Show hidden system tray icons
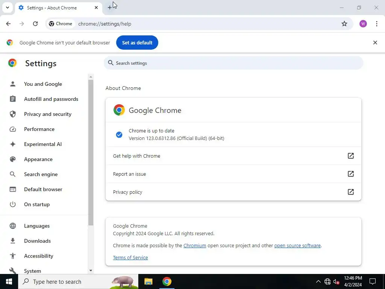Viewport: 385px width, 289px height. point(318,281)
